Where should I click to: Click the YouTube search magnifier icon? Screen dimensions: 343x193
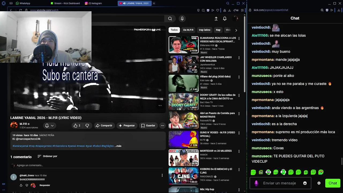[170, 18]
